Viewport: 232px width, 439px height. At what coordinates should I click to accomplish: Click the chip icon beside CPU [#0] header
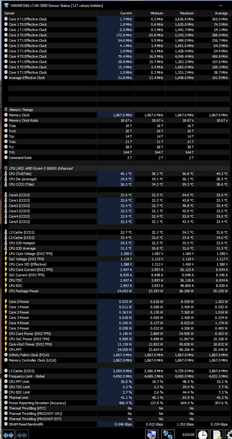(x=6, y=168)
